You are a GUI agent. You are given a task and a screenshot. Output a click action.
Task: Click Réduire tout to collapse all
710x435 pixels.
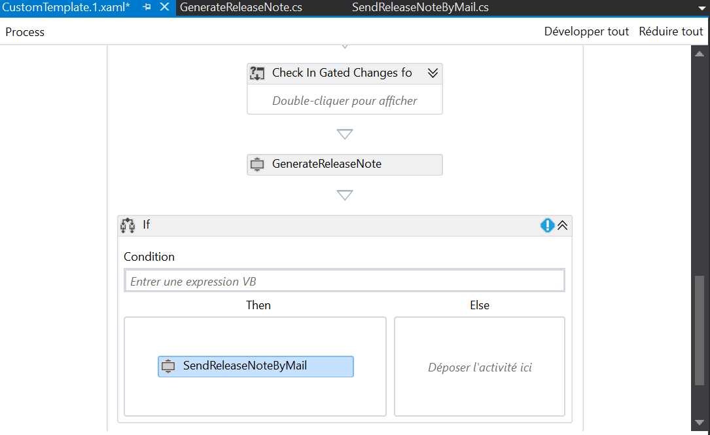pyautogui.click(x=671, y=31)
